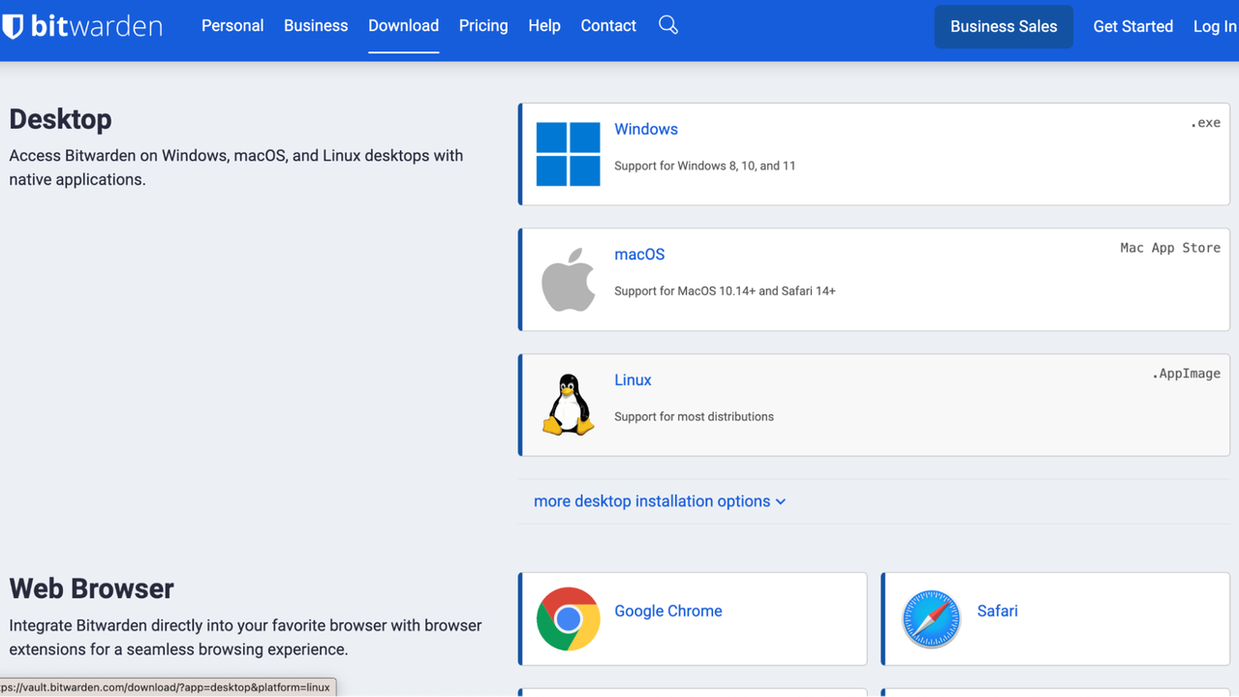
Task: Expand more desktop installation options
Action: (x=652, y=501)
